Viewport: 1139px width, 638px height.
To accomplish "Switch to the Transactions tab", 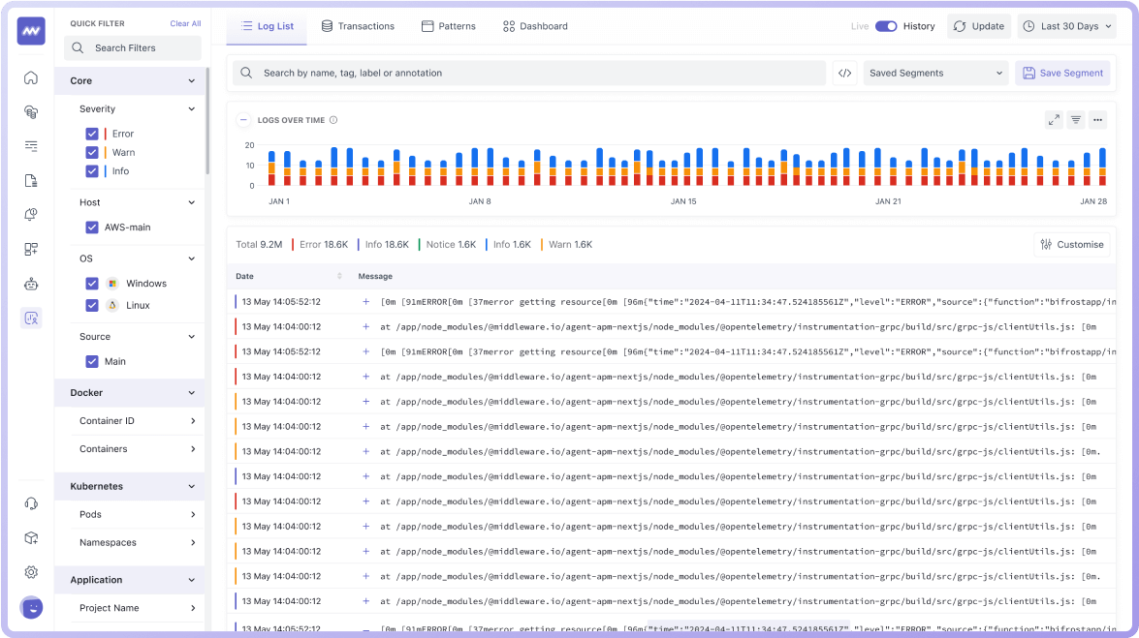I will 358,26.
